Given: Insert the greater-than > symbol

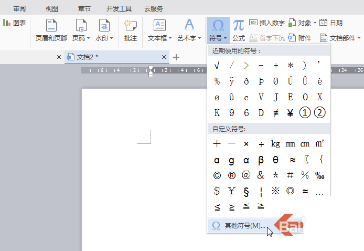Looking at the screenshot, I should (247, 66).
